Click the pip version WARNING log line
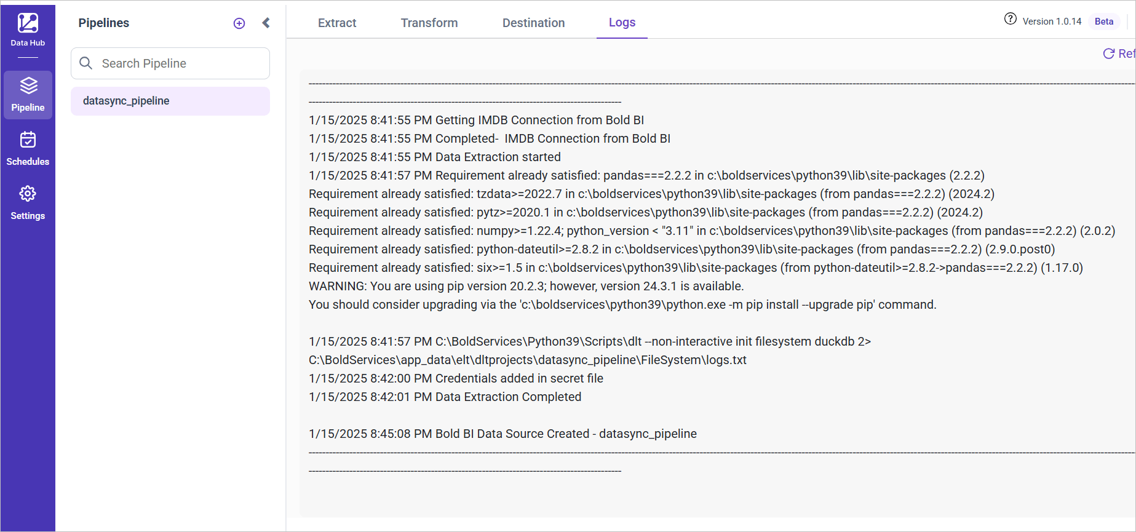The width and height of the screenshot is (1136, 532). coord(526,286)
